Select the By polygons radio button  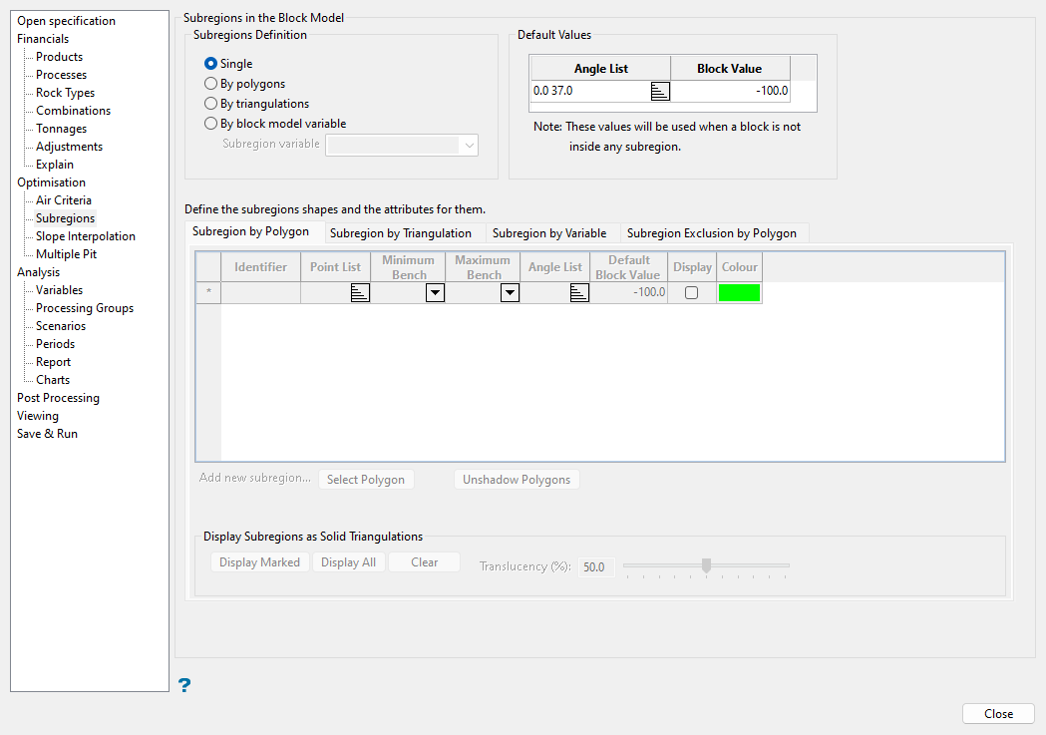[x=210, y=84]
